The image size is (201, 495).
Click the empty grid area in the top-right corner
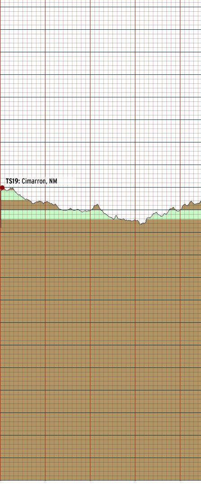point(191,16)
